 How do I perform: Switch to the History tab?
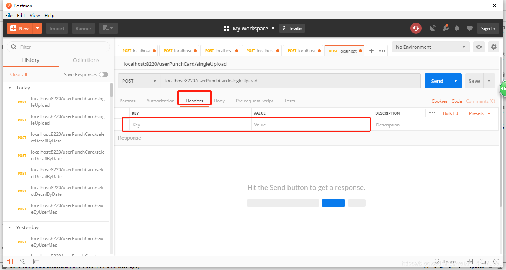pos(31,60)
